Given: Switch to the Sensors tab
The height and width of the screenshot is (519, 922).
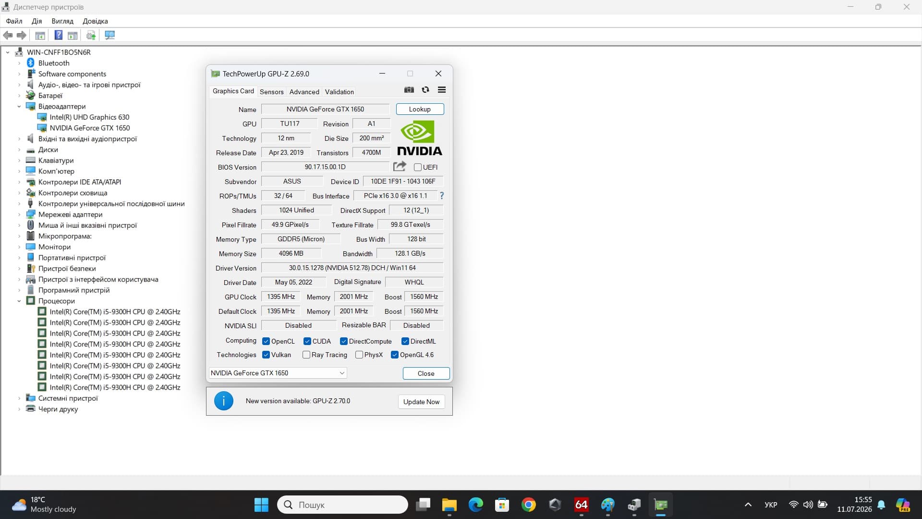Looking at the screenshot, I should click(272, 92).
